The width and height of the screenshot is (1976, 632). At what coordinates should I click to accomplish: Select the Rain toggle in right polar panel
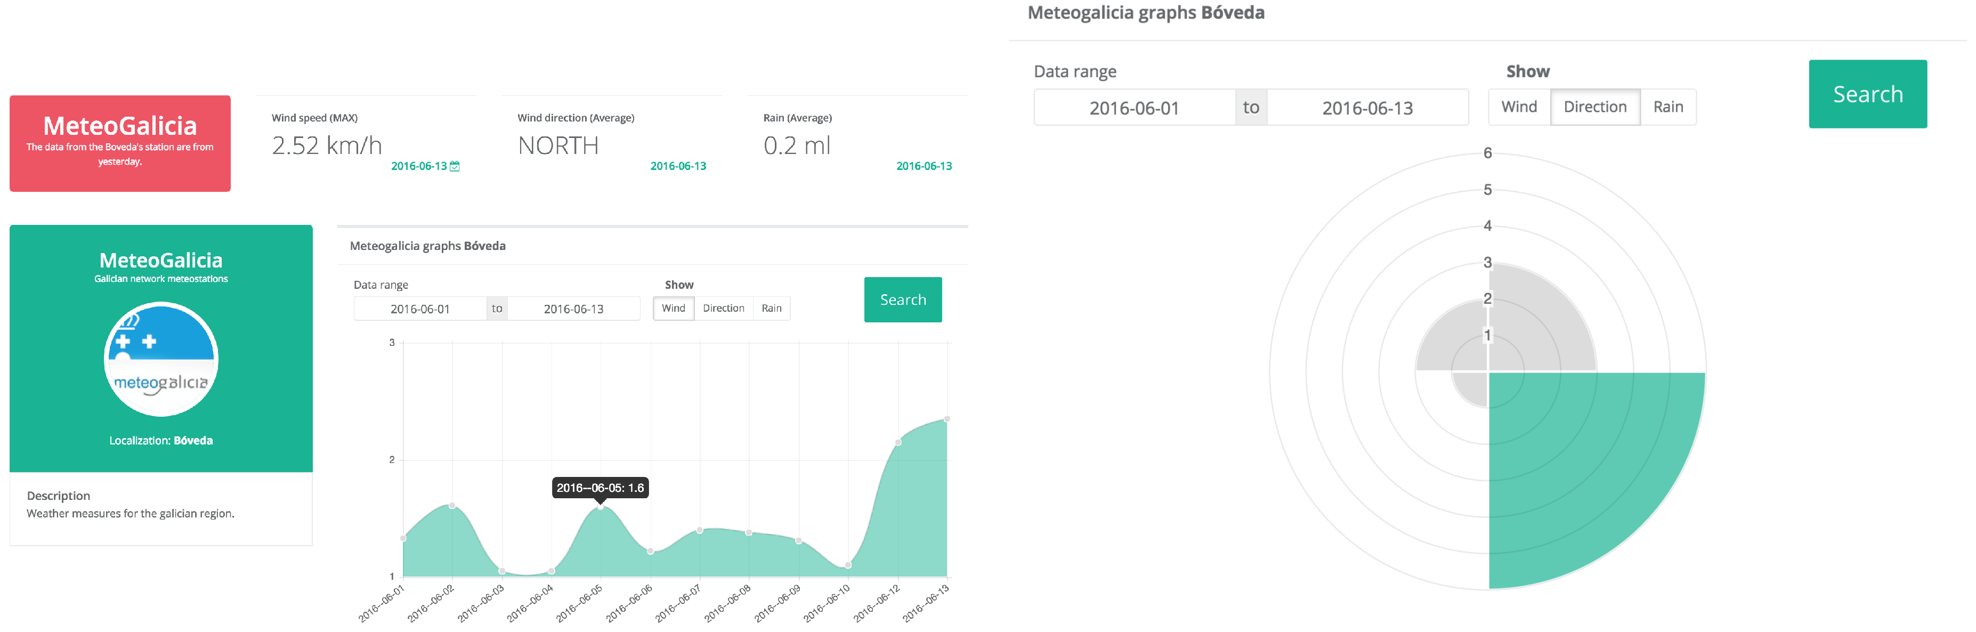pyautogui.click(x=1667, y=107)
